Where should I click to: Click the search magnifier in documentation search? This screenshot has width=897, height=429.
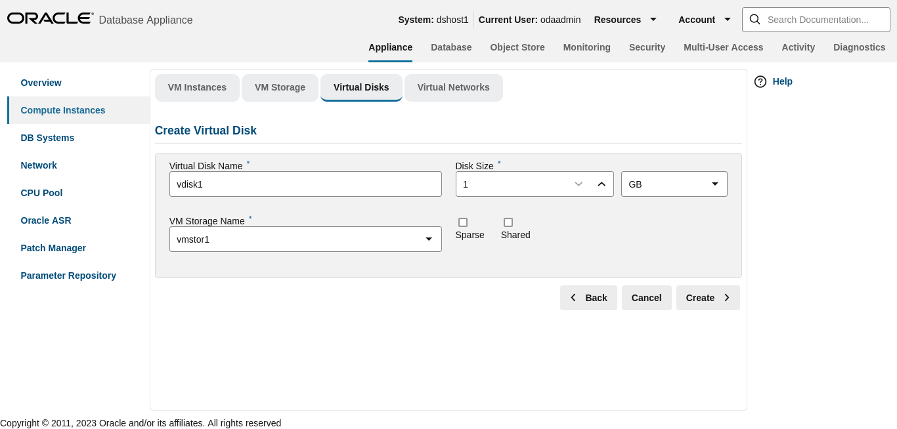point(755,19)
